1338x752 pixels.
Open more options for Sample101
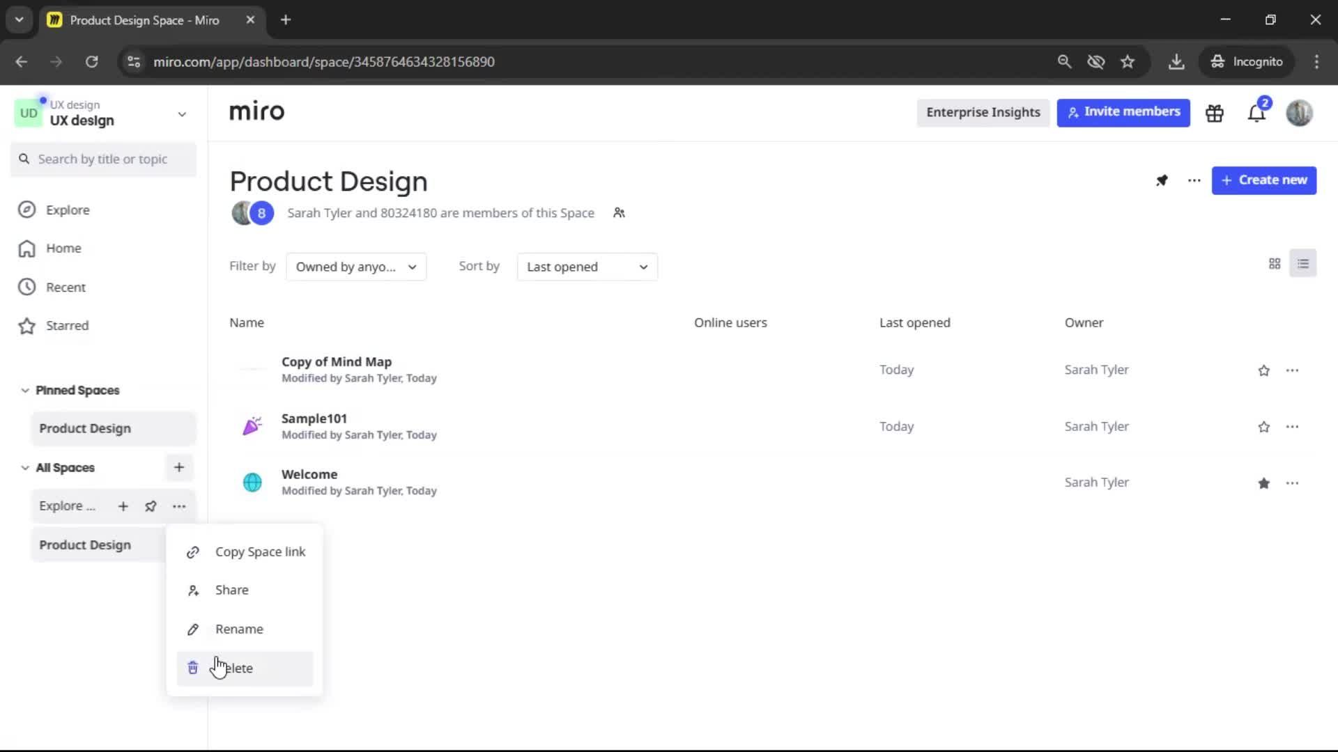tap(1293, 427)
